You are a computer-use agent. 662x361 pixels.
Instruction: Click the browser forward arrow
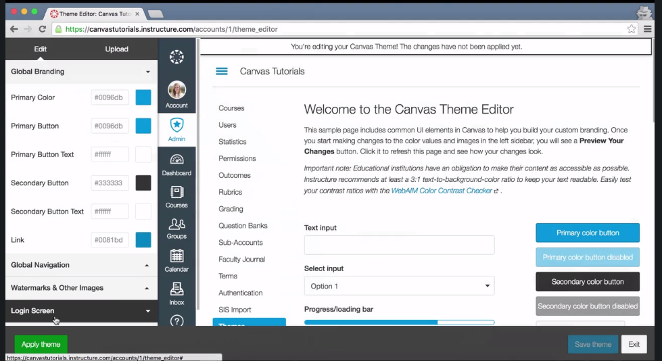click(x=28, y=29)
